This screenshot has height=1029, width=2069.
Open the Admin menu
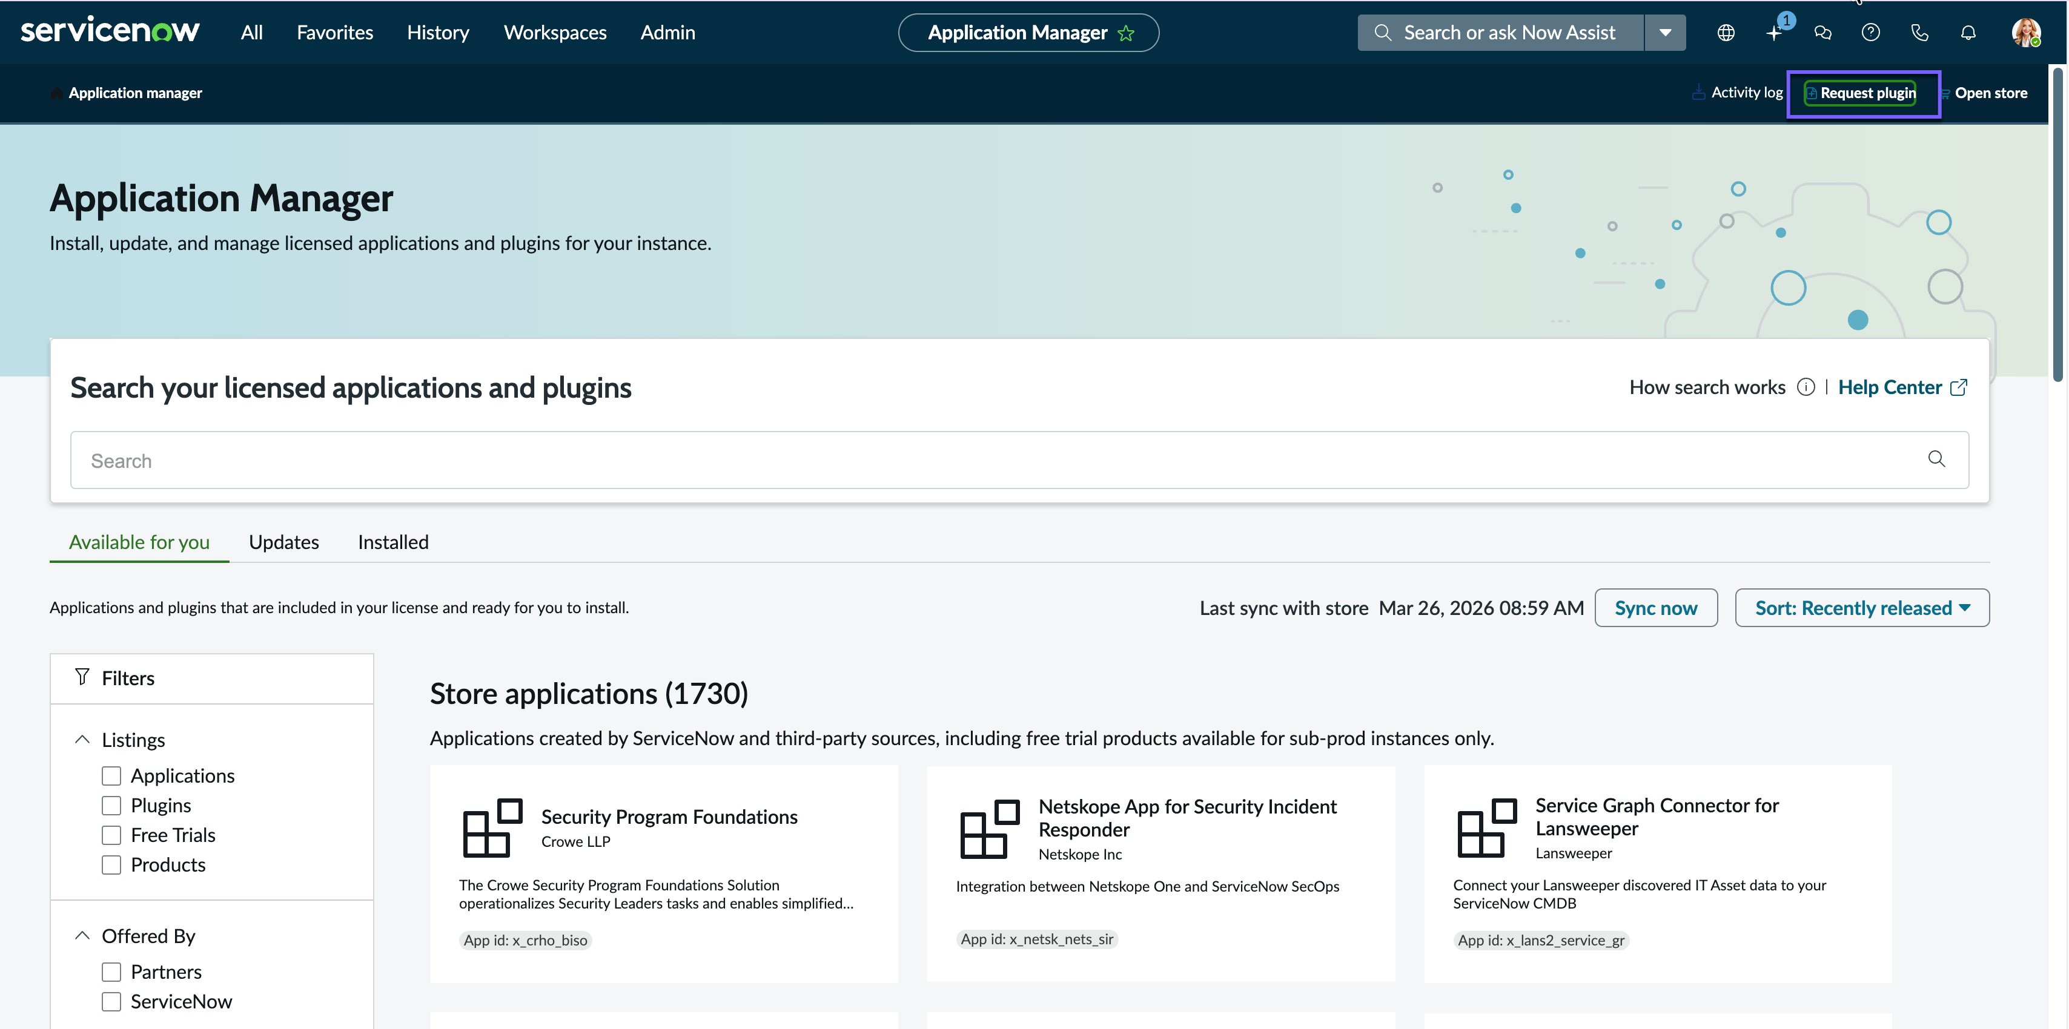point(667,33)
